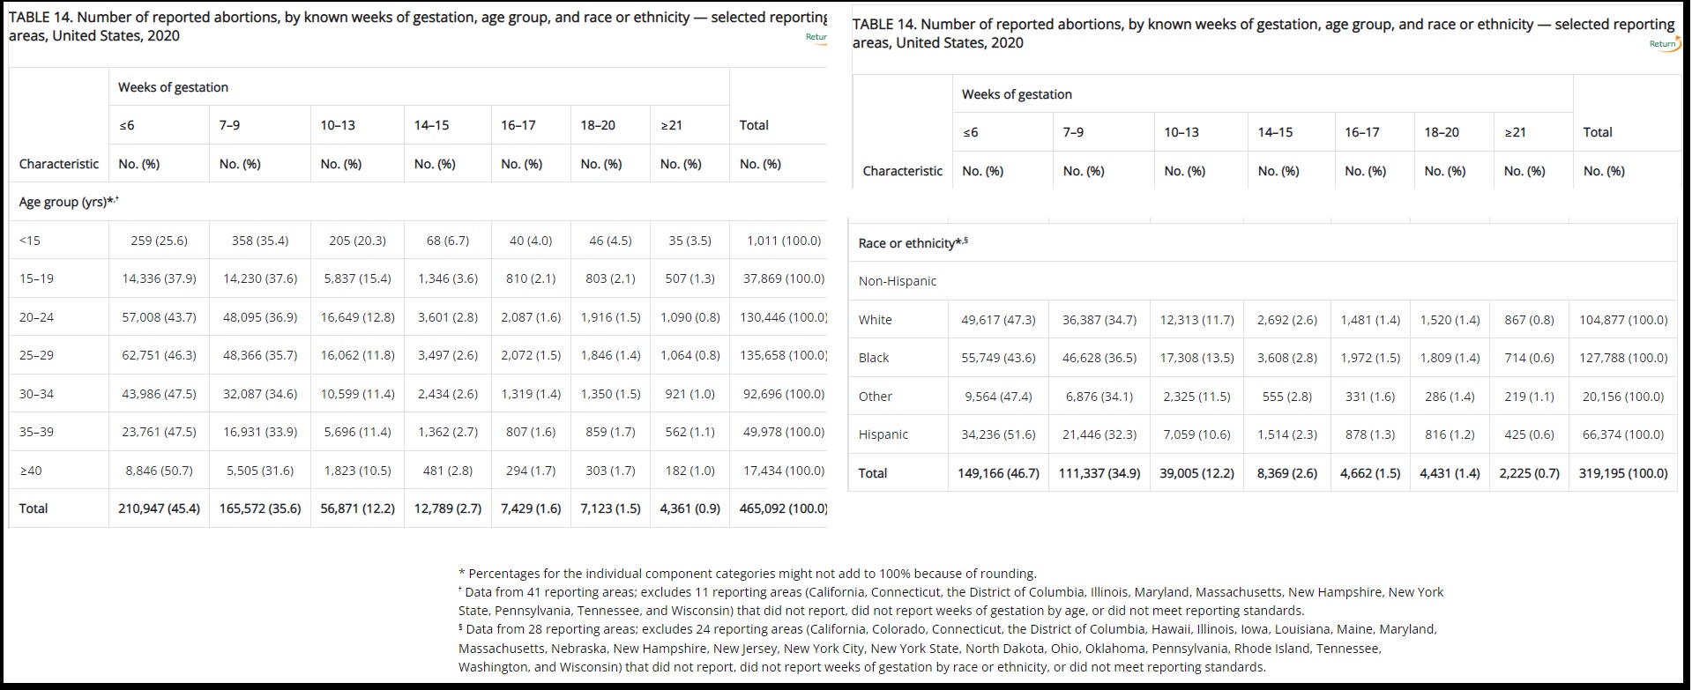
Task: Select the 259 (25.6) cell in the <15 row
Action: tap(159, 241)
